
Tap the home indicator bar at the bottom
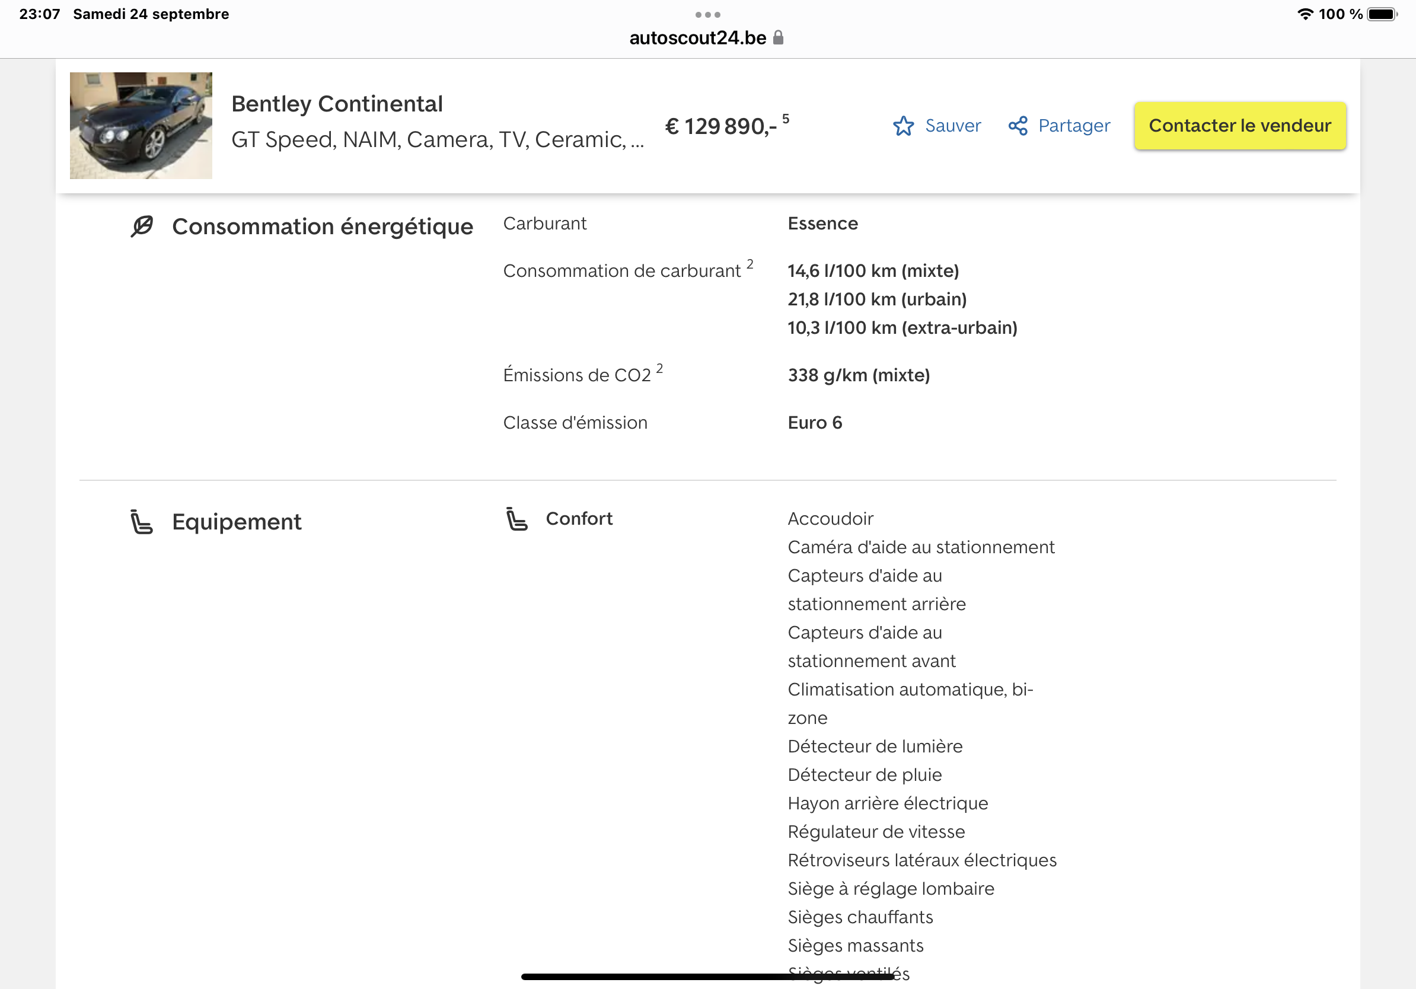click(707, 976)
